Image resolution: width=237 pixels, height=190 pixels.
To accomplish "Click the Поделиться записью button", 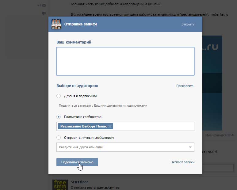I will click(x=77, y=162).
